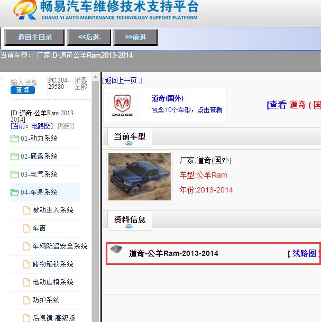The image size is (321, 322).
Task: Open the 电动座椅系统 entry
Action: point(53,282)
